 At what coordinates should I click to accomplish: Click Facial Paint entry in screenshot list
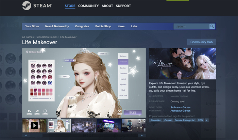pos(123,95)
